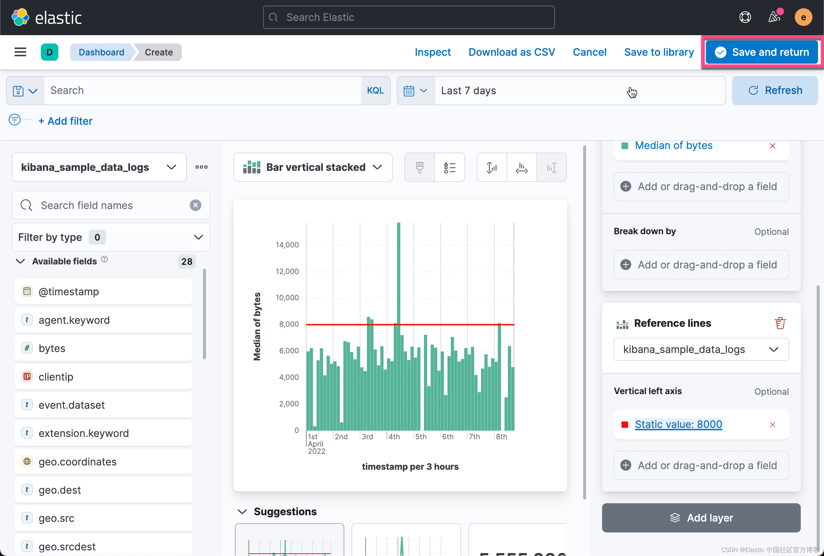
Task: Open the help menu lifebuoy icon
Action: pos(745,17)
